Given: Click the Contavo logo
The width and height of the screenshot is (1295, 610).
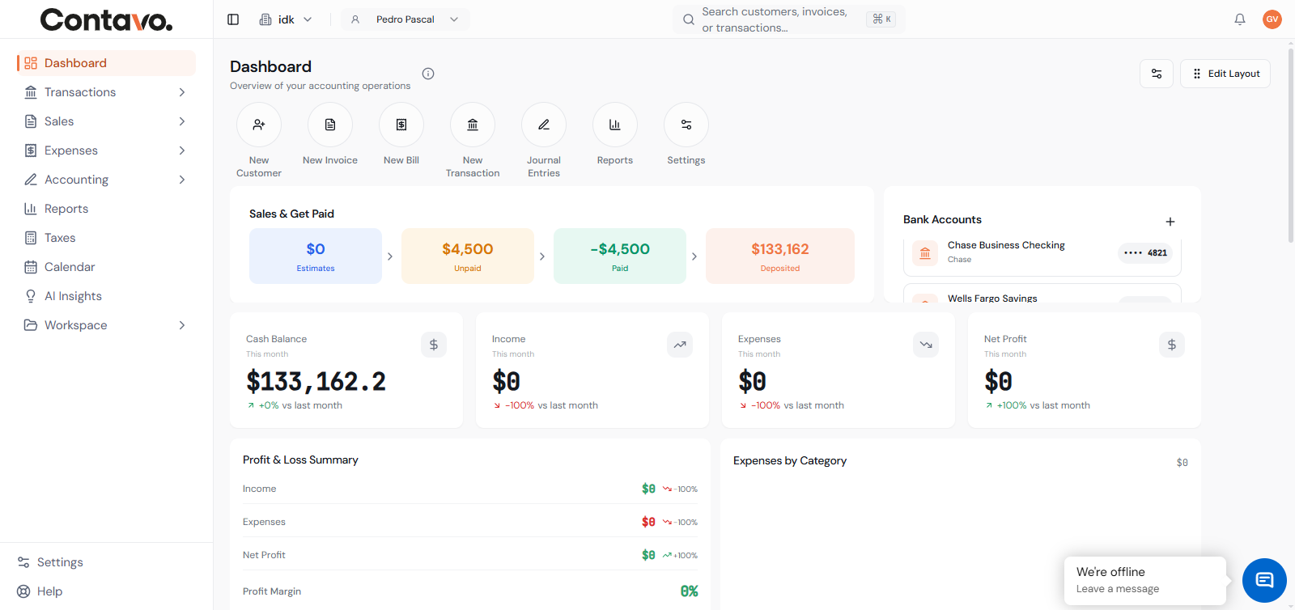Looking at the screenshot, I should [106, 19].
